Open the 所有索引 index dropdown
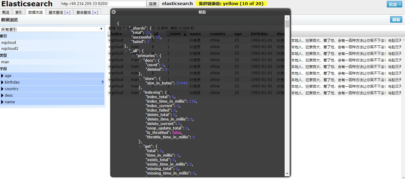Screen dimensions: 405x179 coord(52,29)
